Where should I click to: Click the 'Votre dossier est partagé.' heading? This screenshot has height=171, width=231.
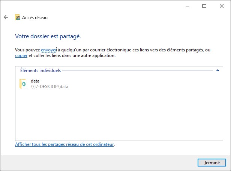[48, 36]
